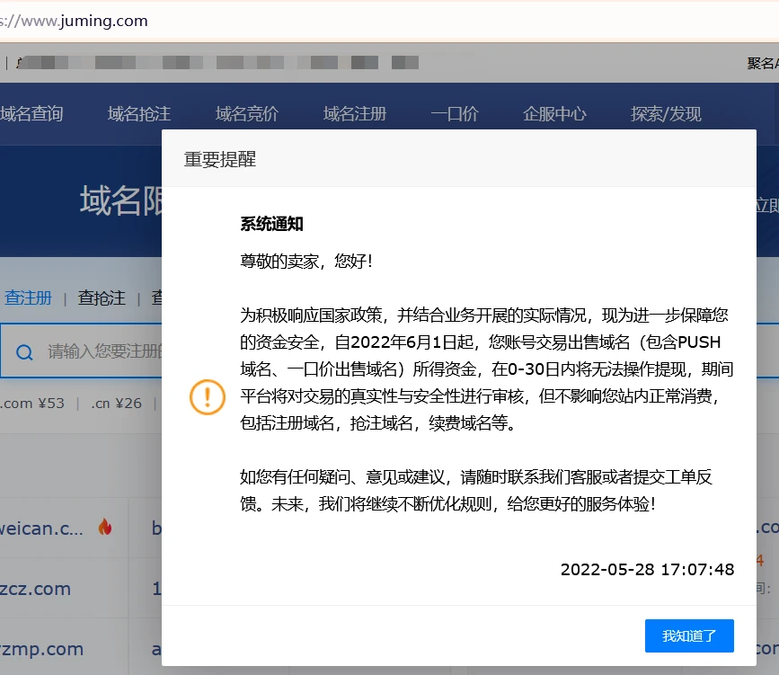This screenshot has height=675, width=779.
Task: Click the magnifier search icon
Action: pyautogui.click(x=25, y=351)
